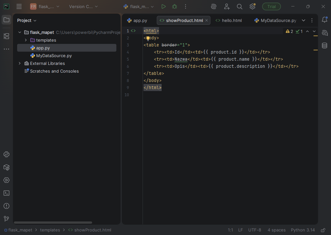Change file encoding UTF-8
Image resolution: width=331 pixels, height=235 pixels.
tap(255, 230)
